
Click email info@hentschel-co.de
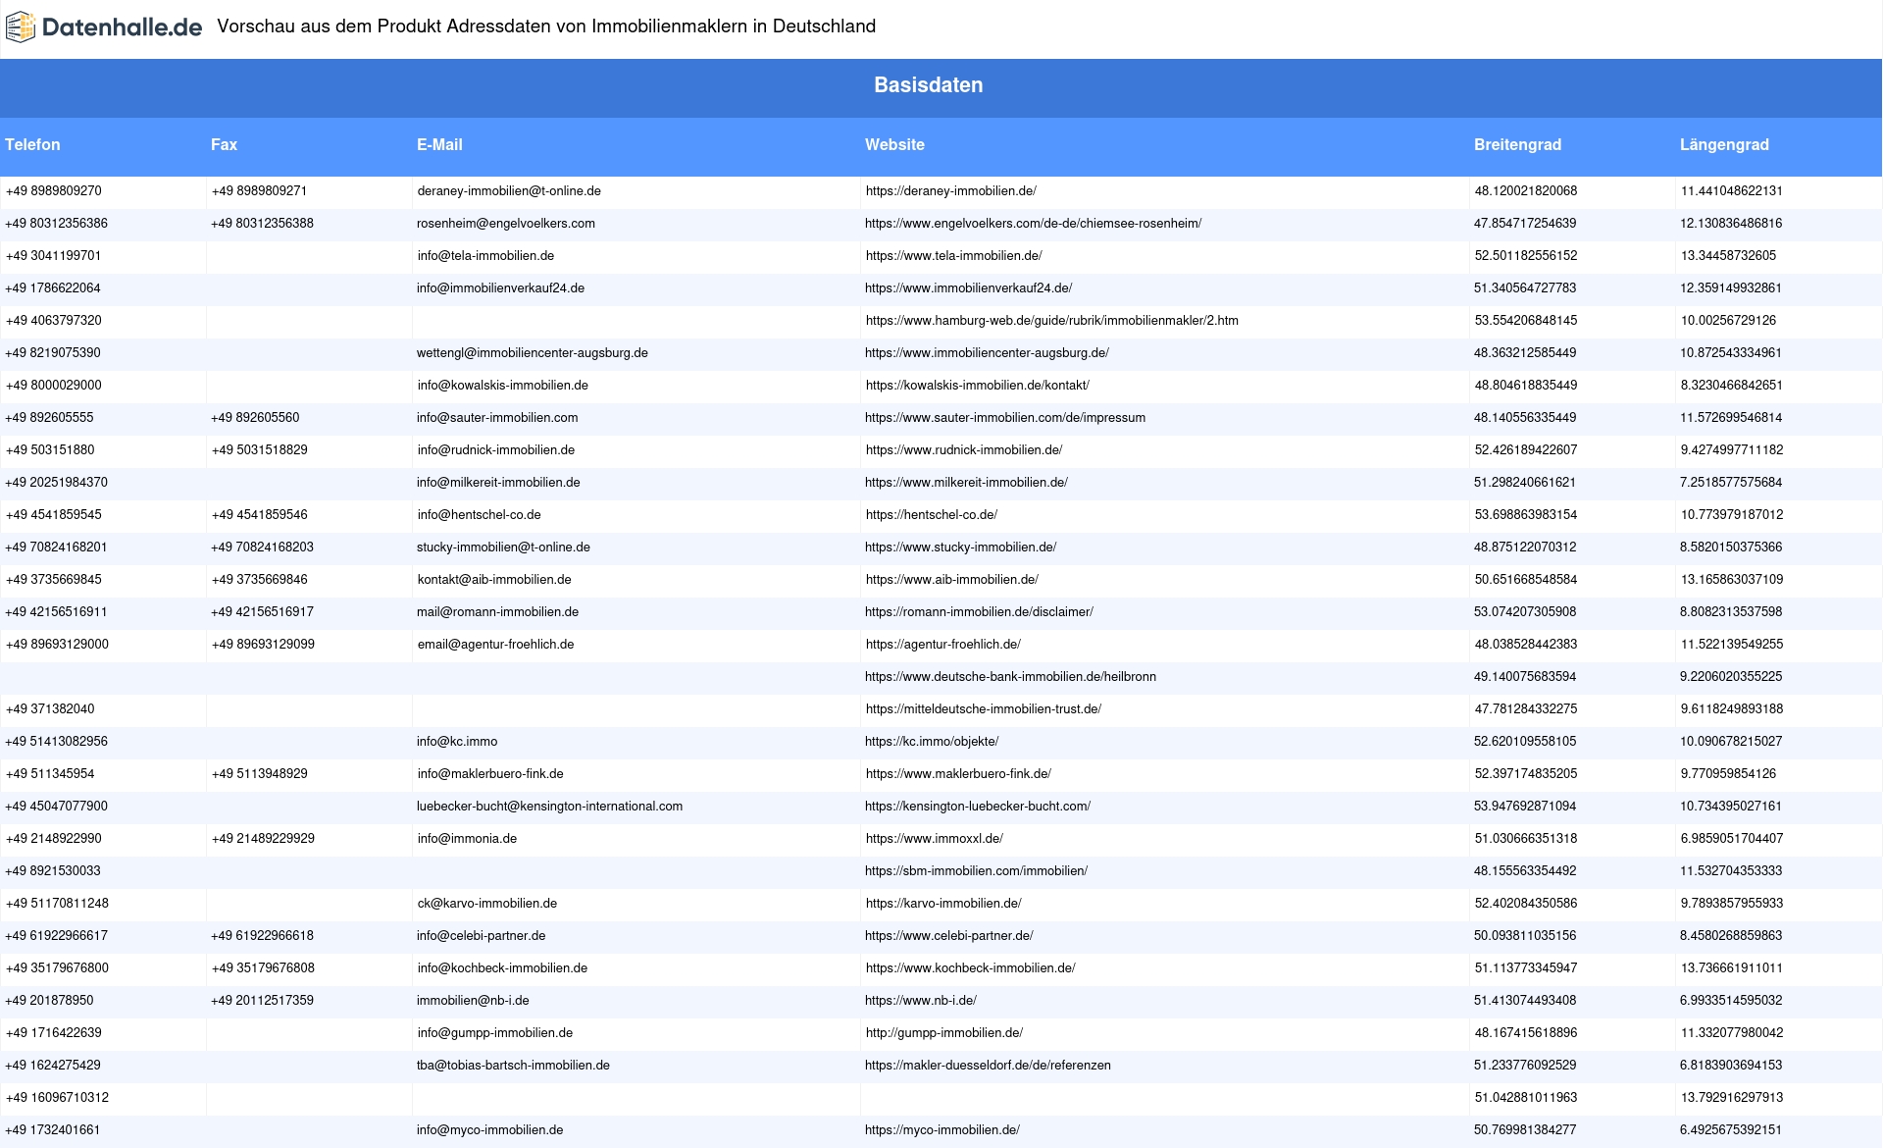coord(479,515)
